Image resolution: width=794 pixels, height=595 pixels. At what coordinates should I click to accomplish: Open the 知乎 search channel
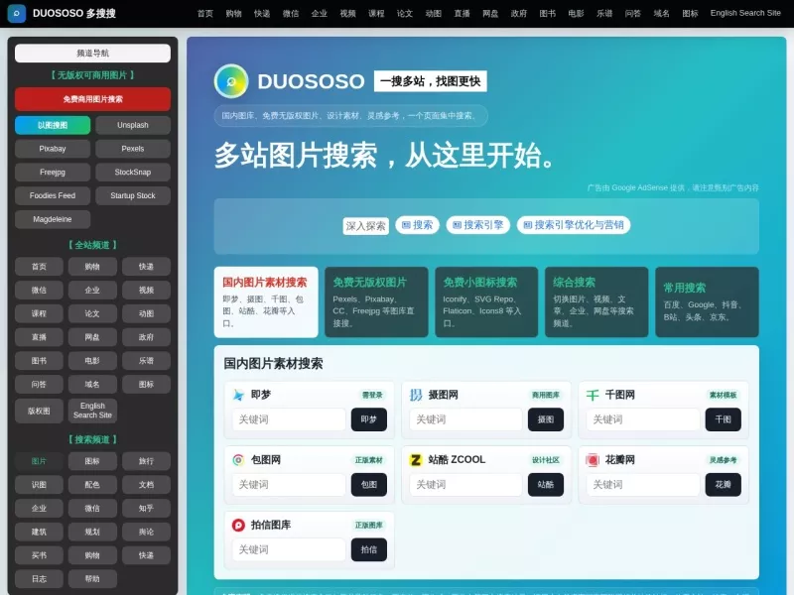[x=146, y=509]
